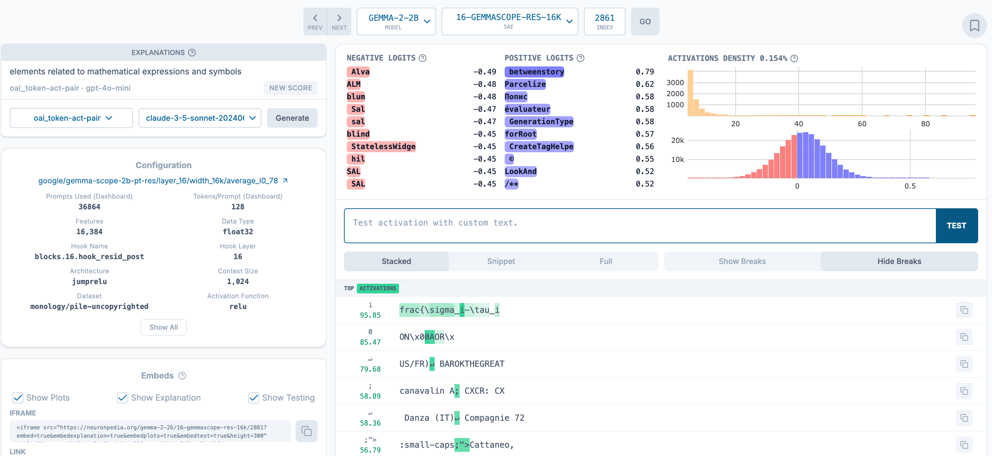Switch to the Snippet view tab

[x=501, y=261]
